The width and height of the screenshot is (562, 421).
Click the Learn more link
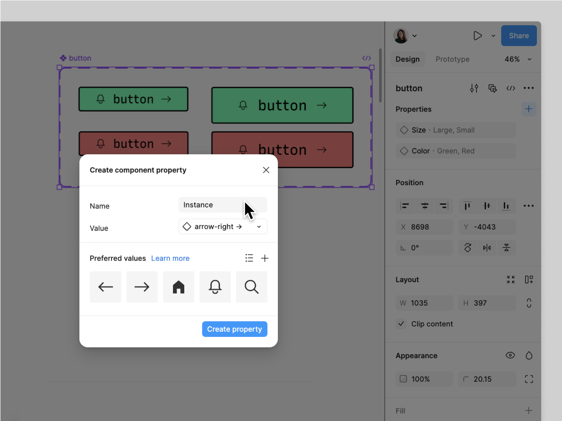coord(170,258)
